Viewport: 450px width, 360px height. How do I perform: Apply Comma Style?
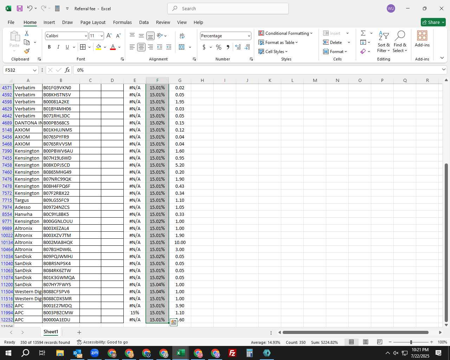228,47
